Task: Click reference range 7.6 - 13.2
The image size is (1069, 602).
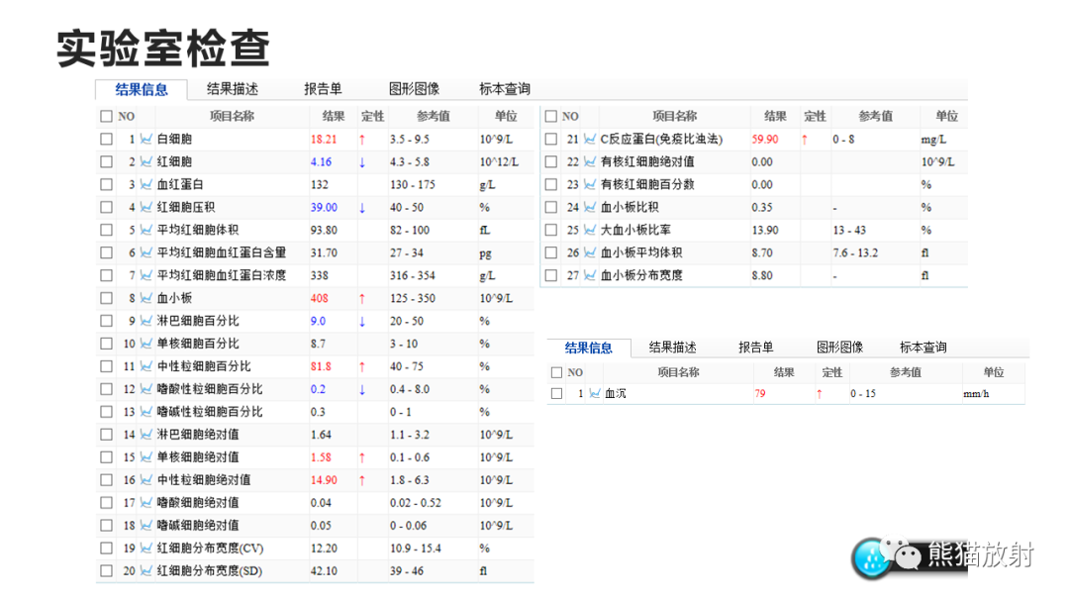Action: point(855,252)
